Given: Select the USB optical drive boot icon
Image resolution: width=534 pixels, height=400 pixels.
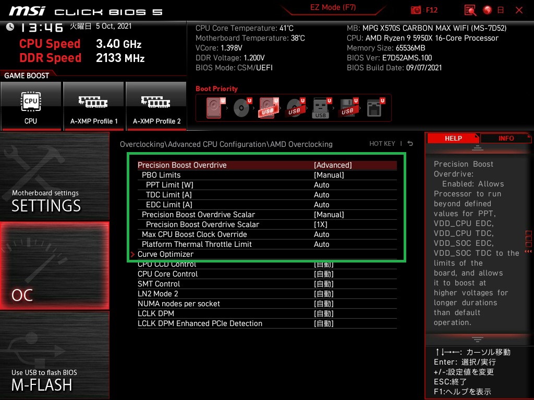Looking at the screenshot, I should (295, 108).
